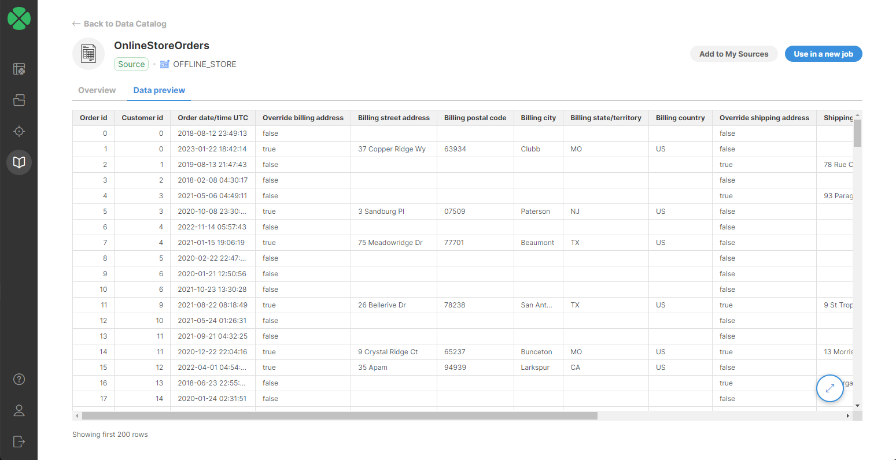Select the Data preview tab
896x460 pixels.
click(158, 90)
